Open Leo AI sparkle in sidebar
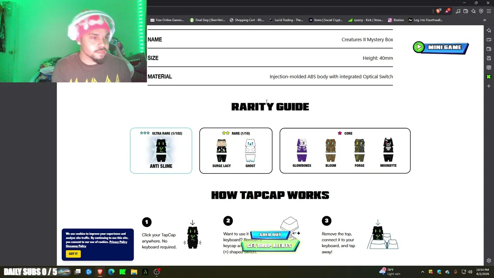 point(489,31)
